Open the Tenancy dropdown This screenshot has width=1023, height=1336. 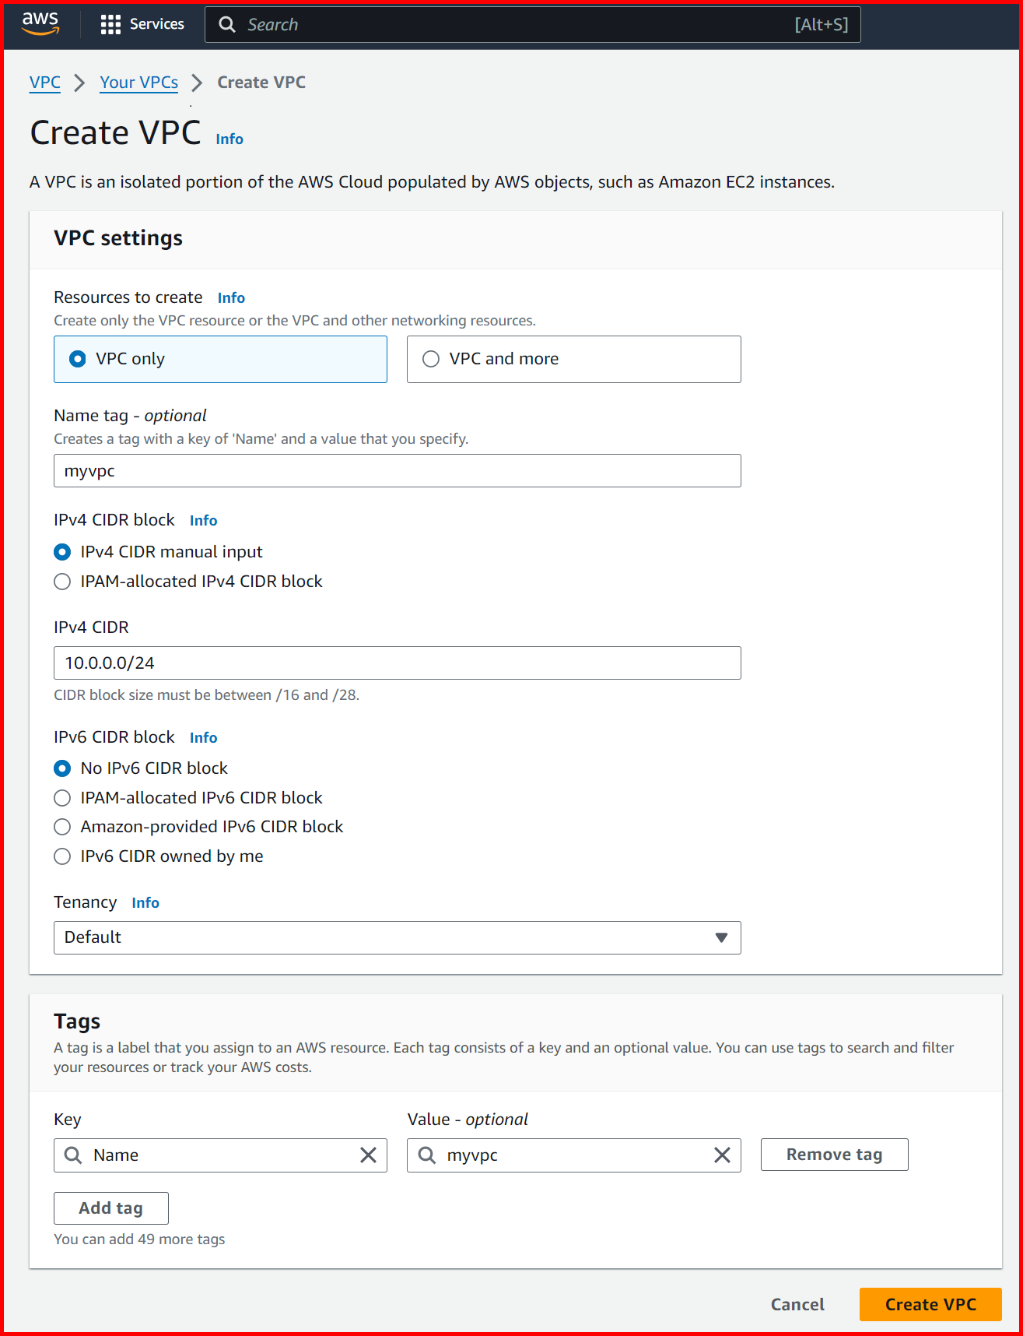tap(397, 937)
